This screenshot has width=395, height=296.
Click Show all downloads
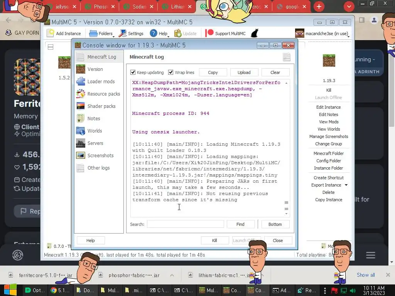click(366, 275)
